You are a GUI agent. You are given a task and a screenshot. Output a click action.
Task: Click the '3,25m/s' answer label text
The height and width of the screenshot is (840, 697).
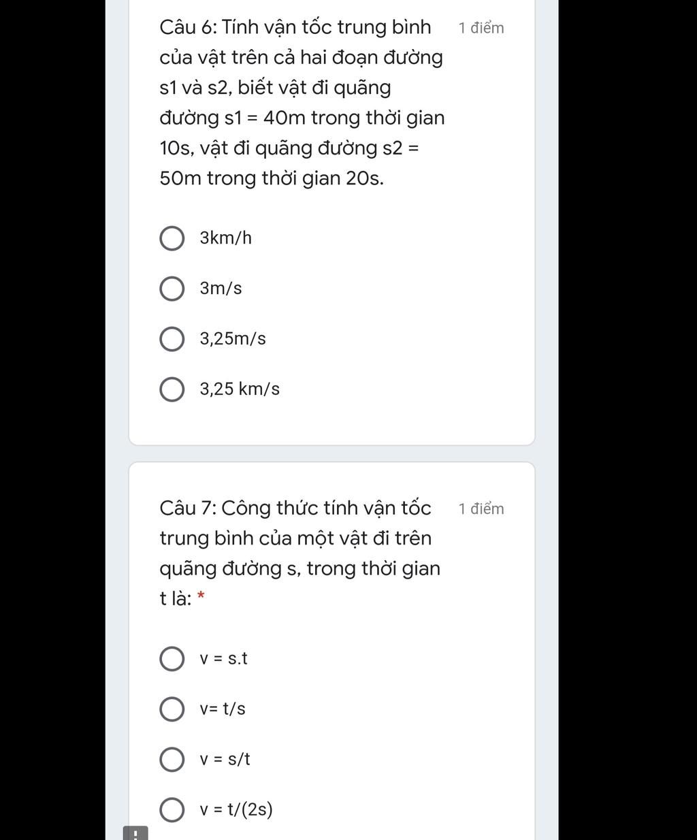[233, 339]
